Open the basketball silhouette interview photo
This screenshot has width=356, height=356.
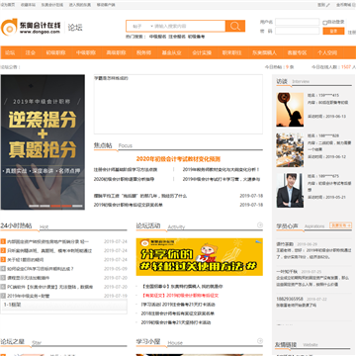click(x=290, y=110)
